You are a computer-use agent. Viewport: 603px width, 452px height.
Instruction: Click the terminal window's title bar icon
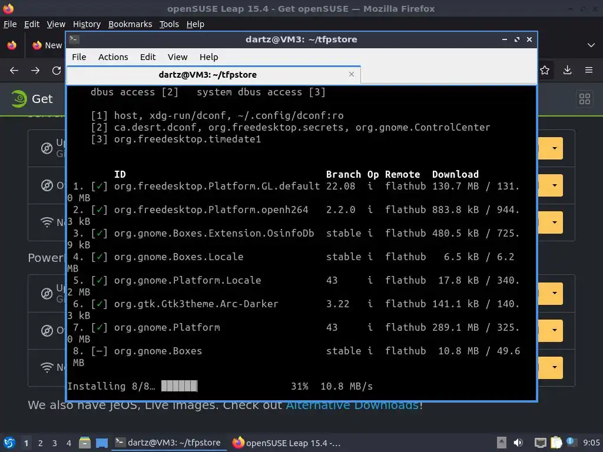[x=74, y=39]
